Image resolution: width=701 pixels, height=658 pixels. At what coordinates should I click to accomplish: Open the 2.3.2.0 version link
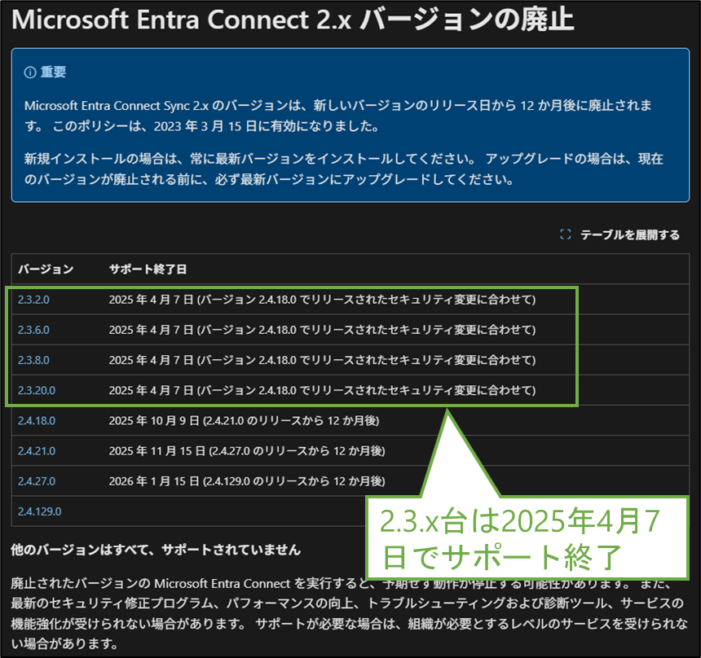pyautogui.click(x=33, y=300)
